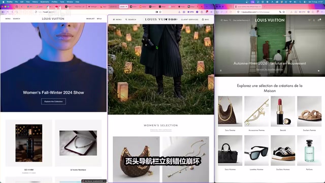
Task: Follow Discover the collection link under Women's Selection
Action: (161, 130)
